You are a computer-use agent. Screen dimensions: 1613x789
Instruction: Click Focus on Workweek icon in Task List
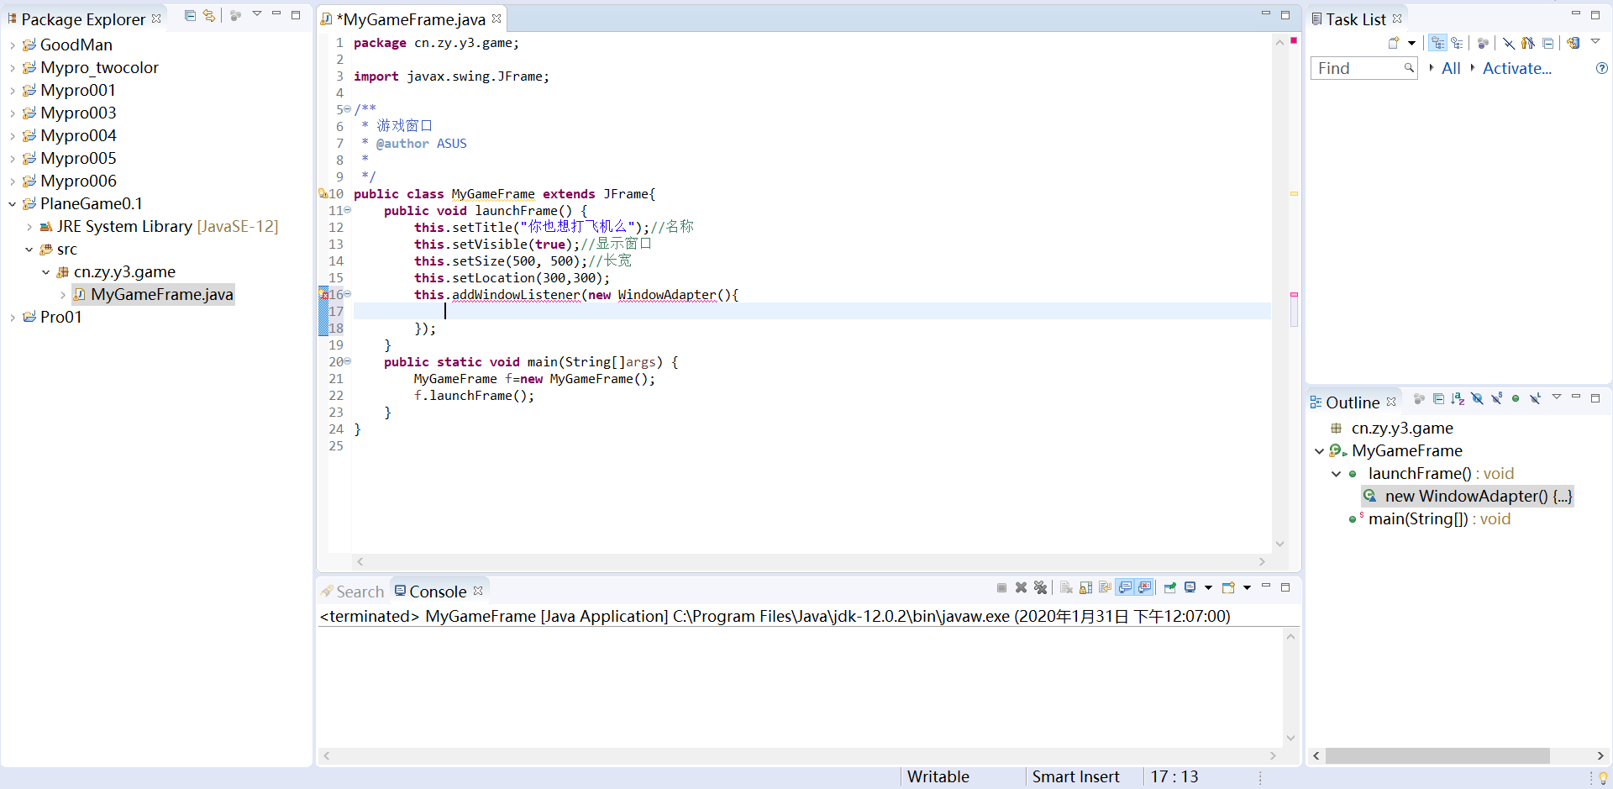[1483, 43]
